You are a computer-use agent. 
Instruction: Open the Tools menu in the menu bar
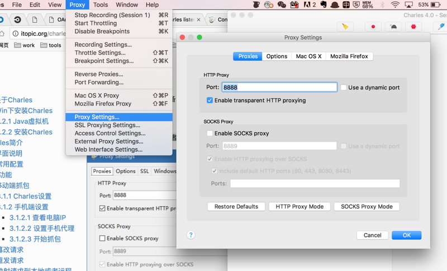[101, 5]
